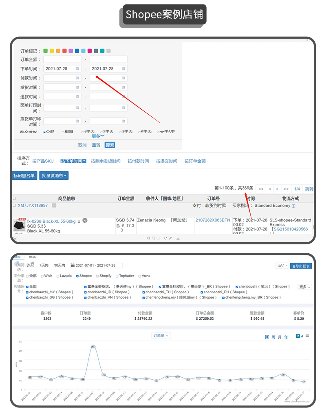The image size is (322, 416).
Task: Select the 30天内 time filter
Action: click(x=60, y=266)
